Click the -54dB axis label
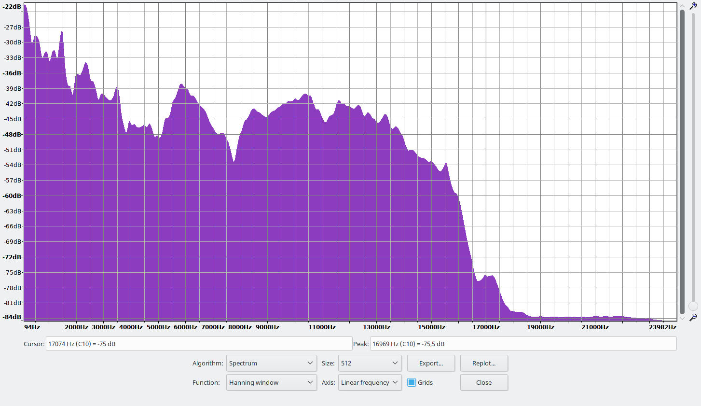 [x=13, y=165]
